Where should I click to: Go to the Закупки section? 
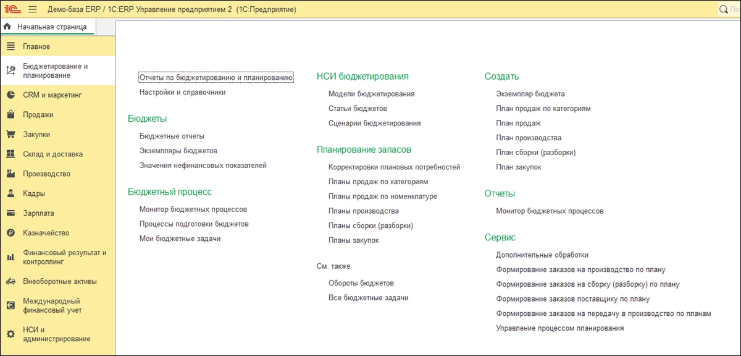coord(57,134)
